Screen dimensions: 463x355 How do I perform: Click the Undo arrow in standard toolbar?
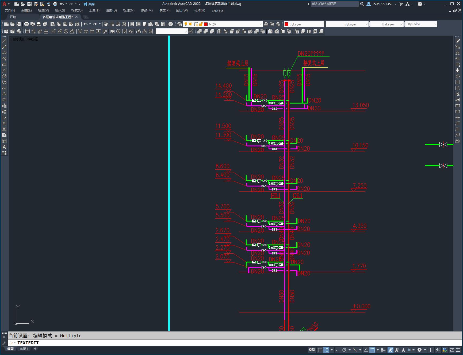click(x=86, y=24)
